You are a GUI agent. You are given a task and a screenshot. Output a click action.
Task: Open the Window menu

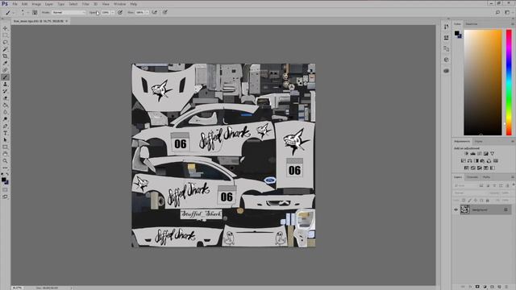click(x=119, y=4)
